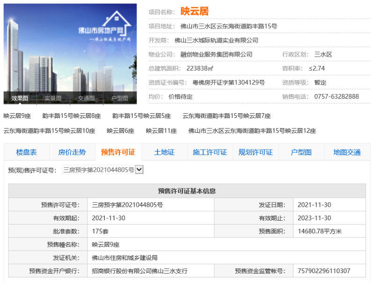The image size is (373, 283).
Task: Switch to the 施工许可证 tab
Action: click(210, 152)
